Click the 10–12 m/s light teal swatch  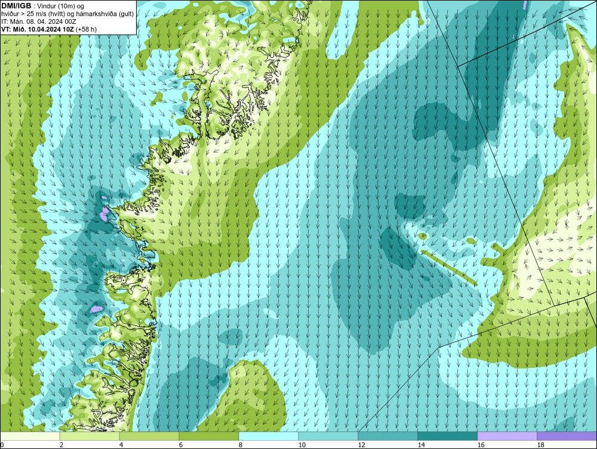(328, 436)
